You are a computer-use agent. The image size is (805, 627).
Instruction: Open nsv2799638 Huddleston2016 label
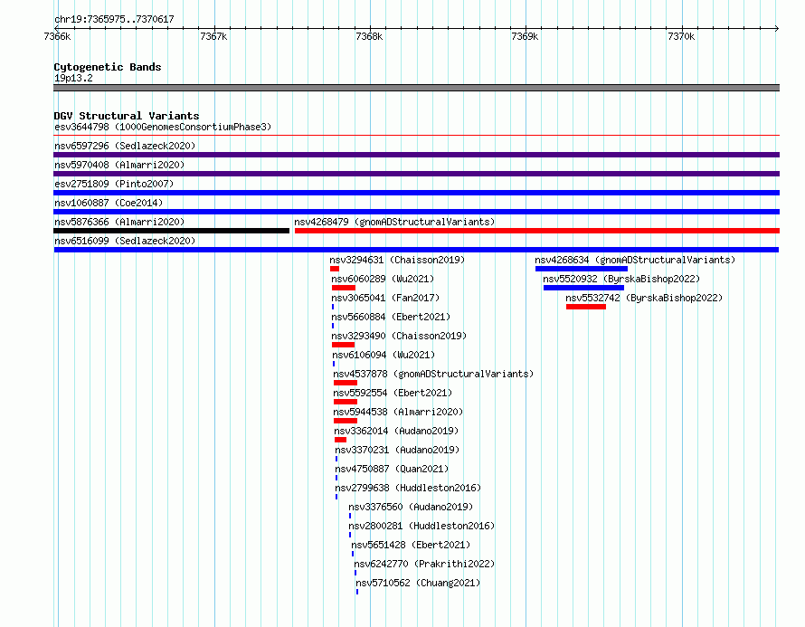408,488
